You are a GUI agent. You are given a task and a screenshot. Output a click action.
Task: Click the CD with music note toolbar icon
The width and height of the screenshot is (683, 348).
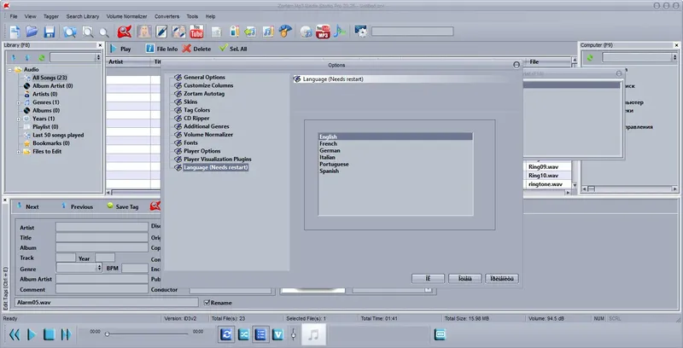306,32
